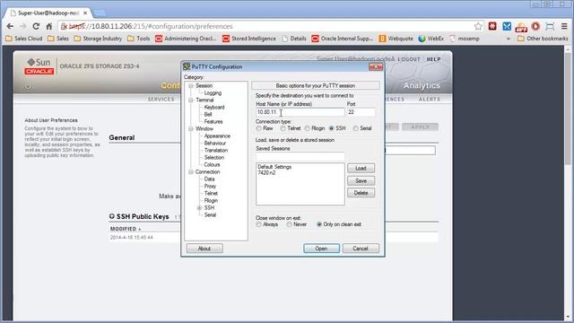574x323 pixels.
Task: Set close window on exit to Always
Action: click(259, 224)
